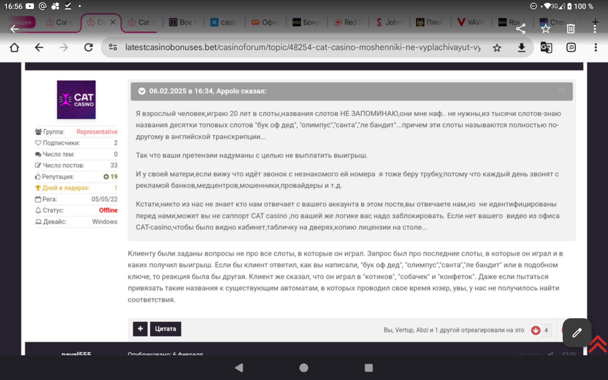Tap the floating pencil edit button
This screenshot has height=380, width=608.
pyautogui.click(x=577, y=332)
